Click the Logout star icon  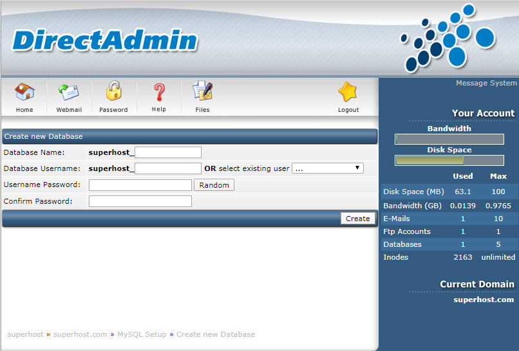(348, 93)
